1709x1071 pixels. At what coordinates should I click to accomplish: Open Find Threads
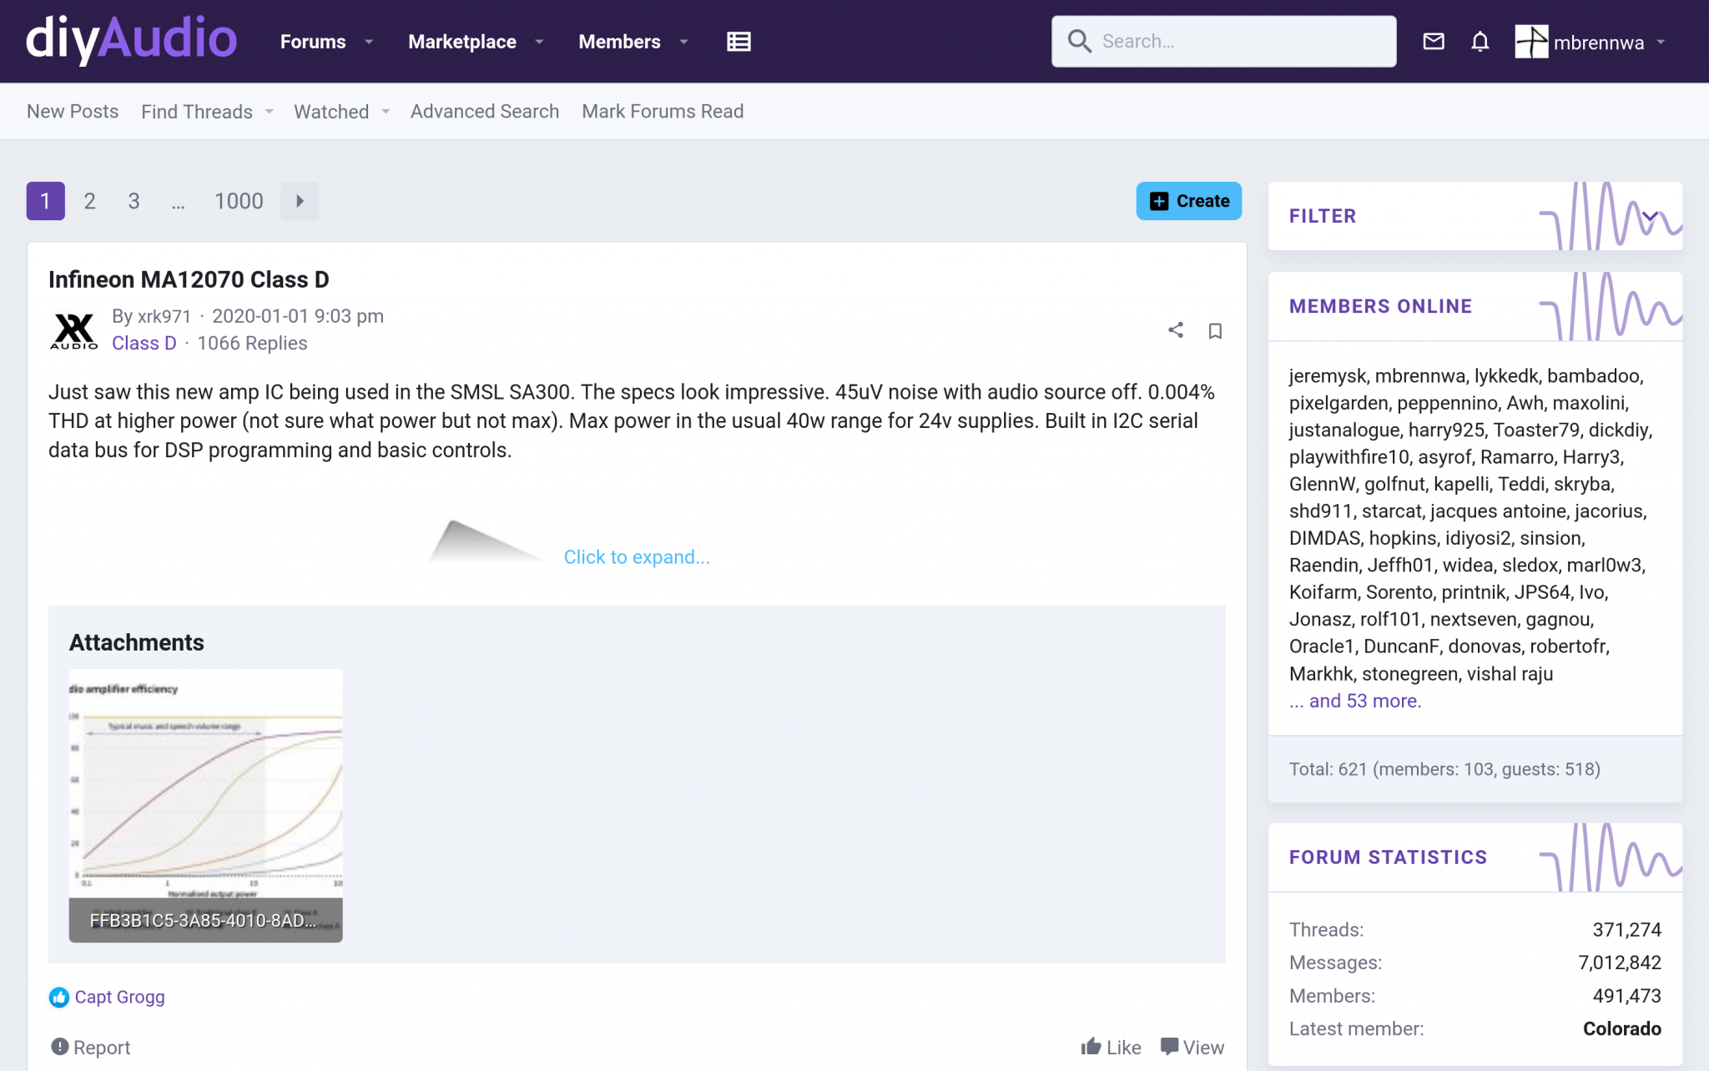coord(197,111)
